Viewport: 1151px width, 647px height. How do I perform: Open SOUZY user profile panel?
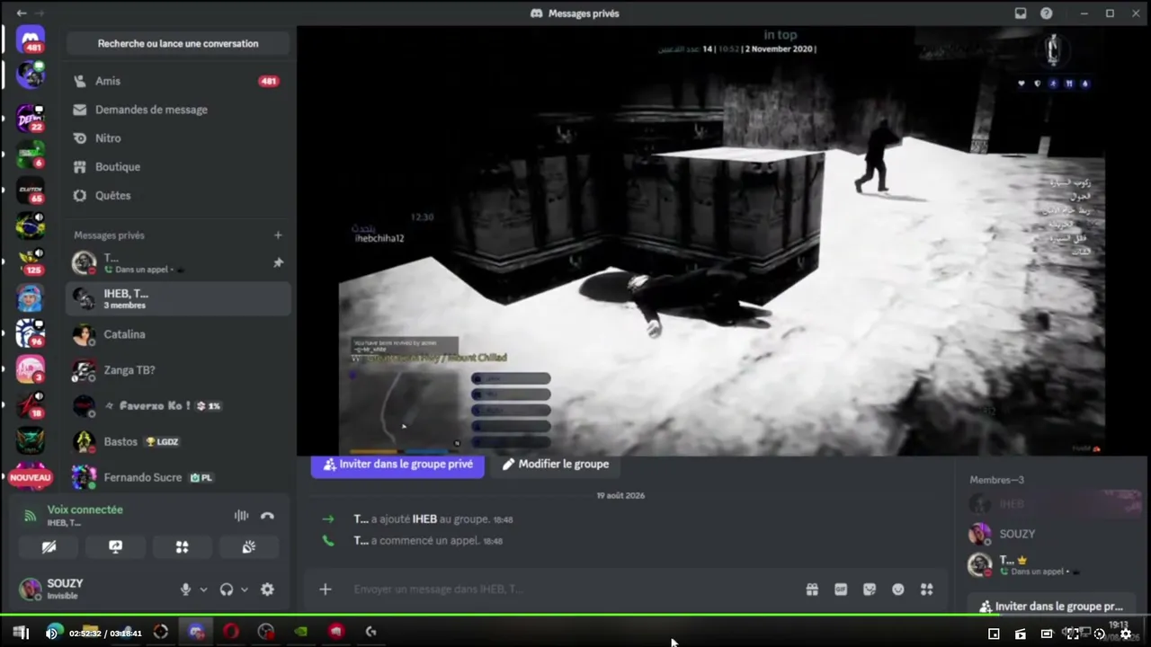tap(63, 589)
